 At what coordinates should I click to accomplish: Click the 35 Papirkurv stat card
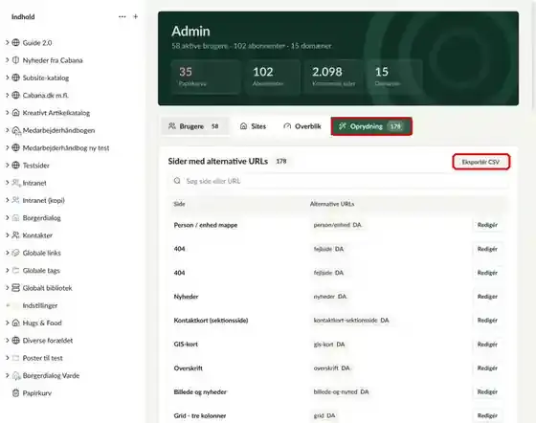pos(206,77)
